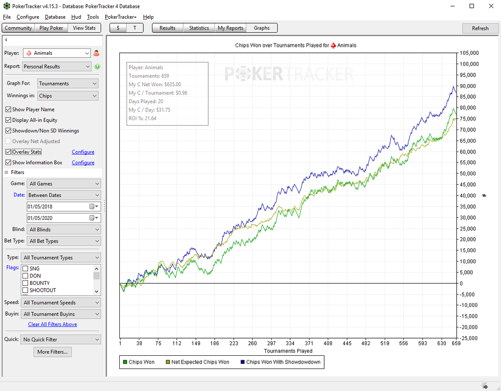Click Configure link next to Overlay Stats
Image resolution: width=501 pixels, height=391 pixels.
click(83, 152)
